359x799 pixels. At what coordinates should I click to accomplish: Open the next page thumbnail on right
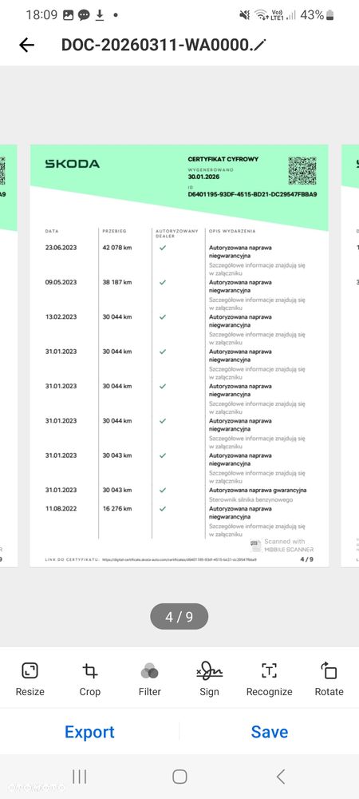pos(350,356)
